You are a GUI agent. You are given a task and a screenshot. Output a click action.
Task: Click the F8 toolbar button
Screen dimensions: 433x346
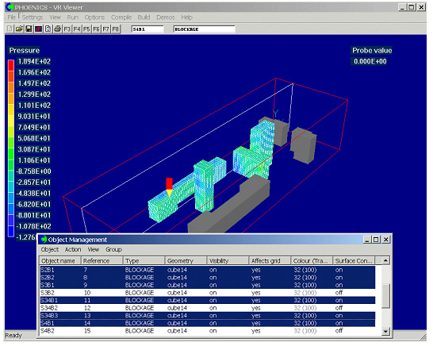[x=116, y=29]
